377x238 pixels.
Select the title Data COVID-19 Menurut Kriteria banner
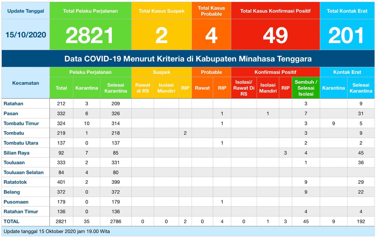pyautogui.click(x=188, y=59)
